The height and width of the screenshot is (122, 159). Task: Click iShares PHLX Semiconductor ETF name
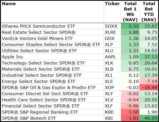click(37, 26)
